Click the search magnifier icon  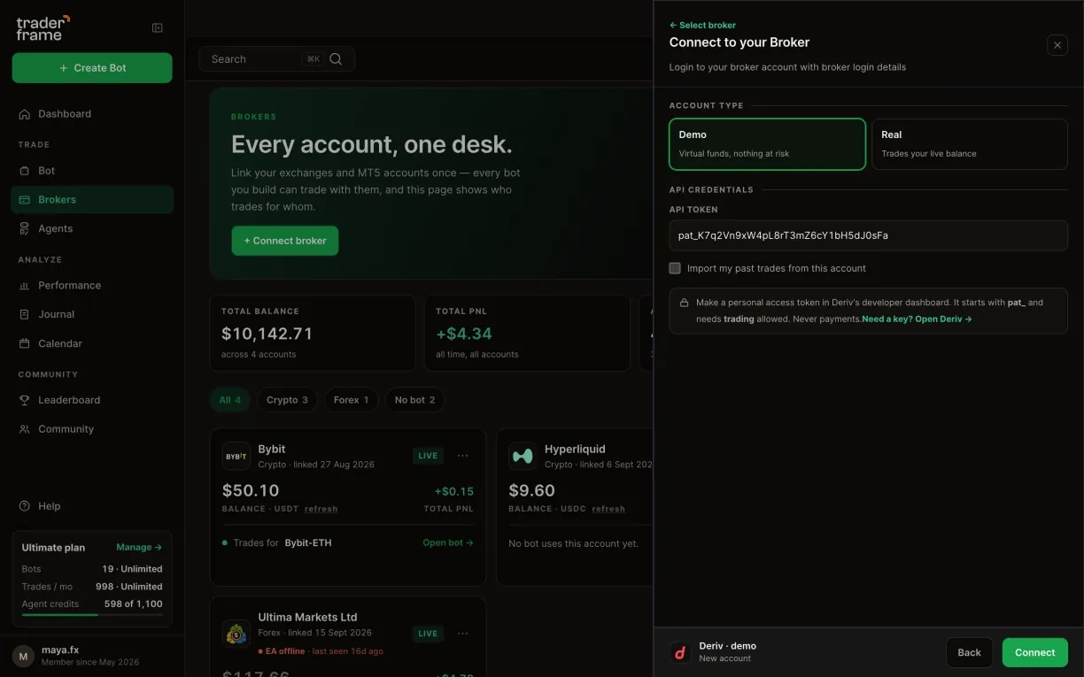coord(336,59)
